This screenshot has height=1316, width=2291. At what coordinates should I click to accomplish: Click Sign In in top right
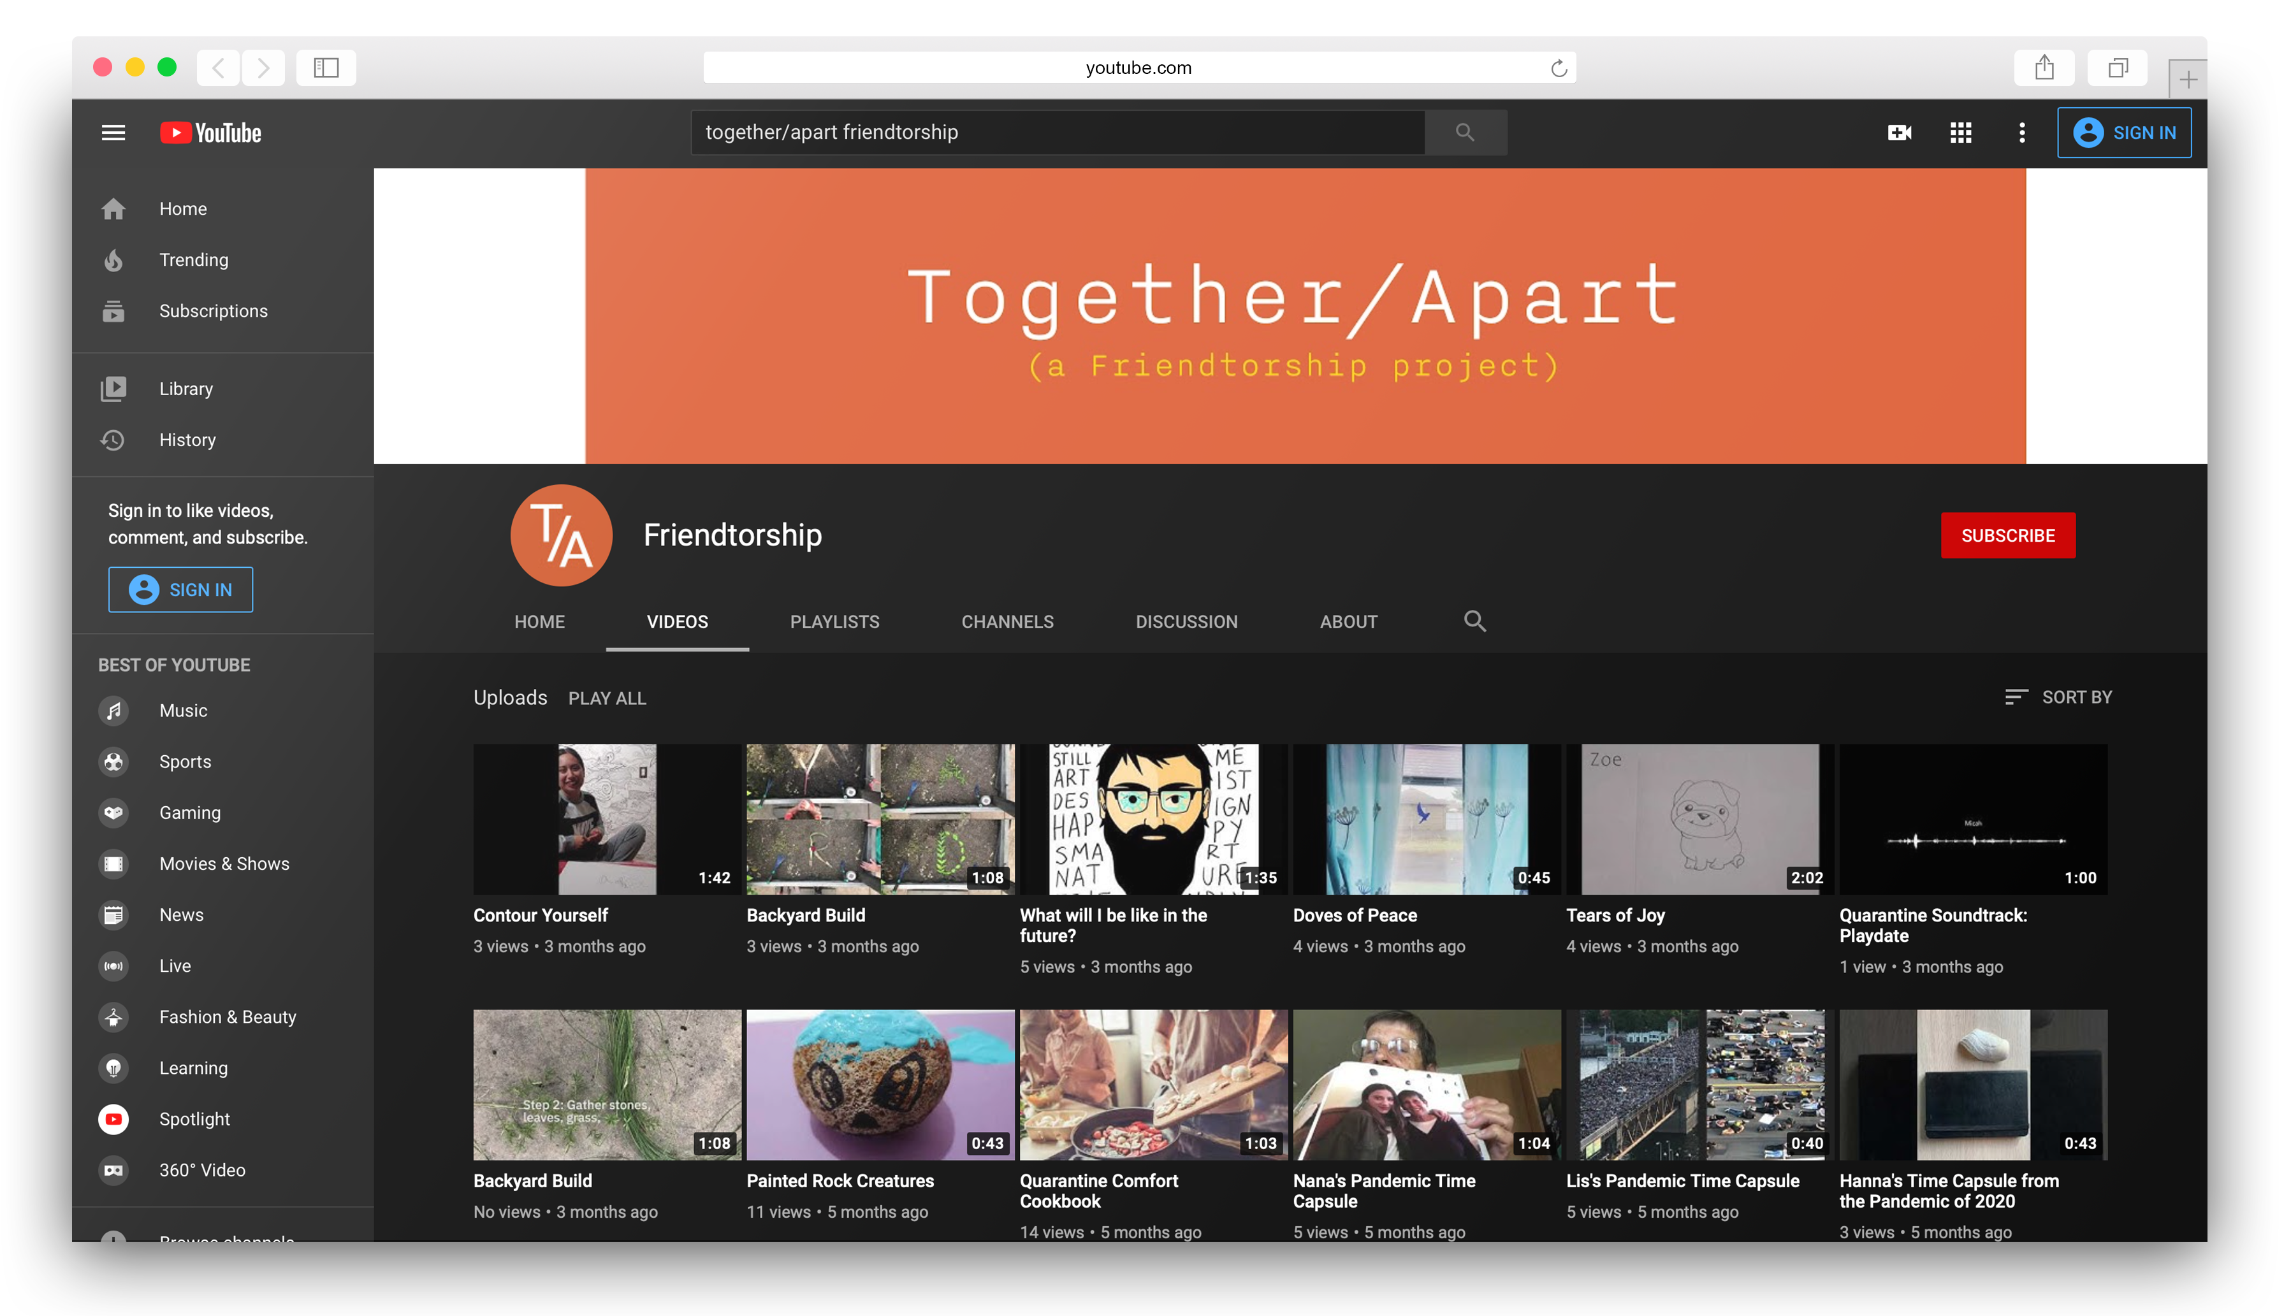tap(2124, 133)
